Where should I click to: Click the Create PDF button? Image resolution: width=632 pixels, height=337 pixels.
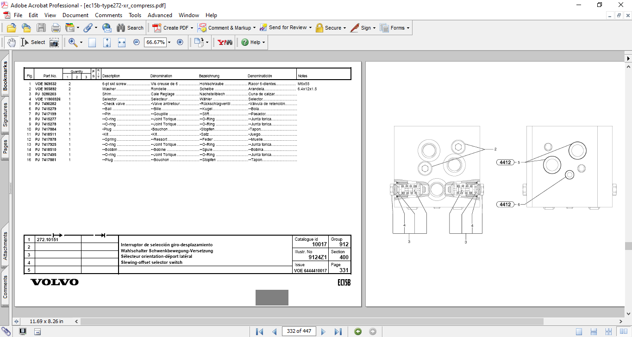click(173, 28)
